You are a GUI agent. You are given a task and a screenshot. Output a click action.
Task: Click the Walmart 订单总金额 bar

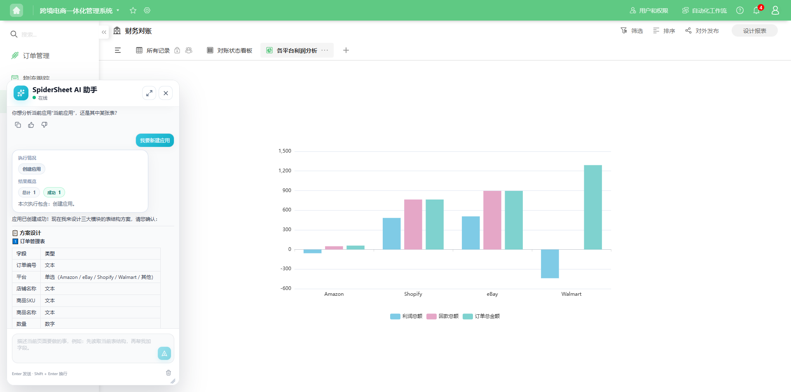click(593, 207)
